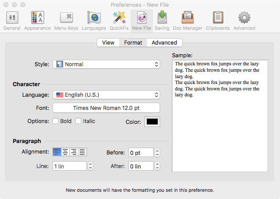Open the Menu Keys preferences
This screenshot has height=199, width=280.
(x=66, y=20)
